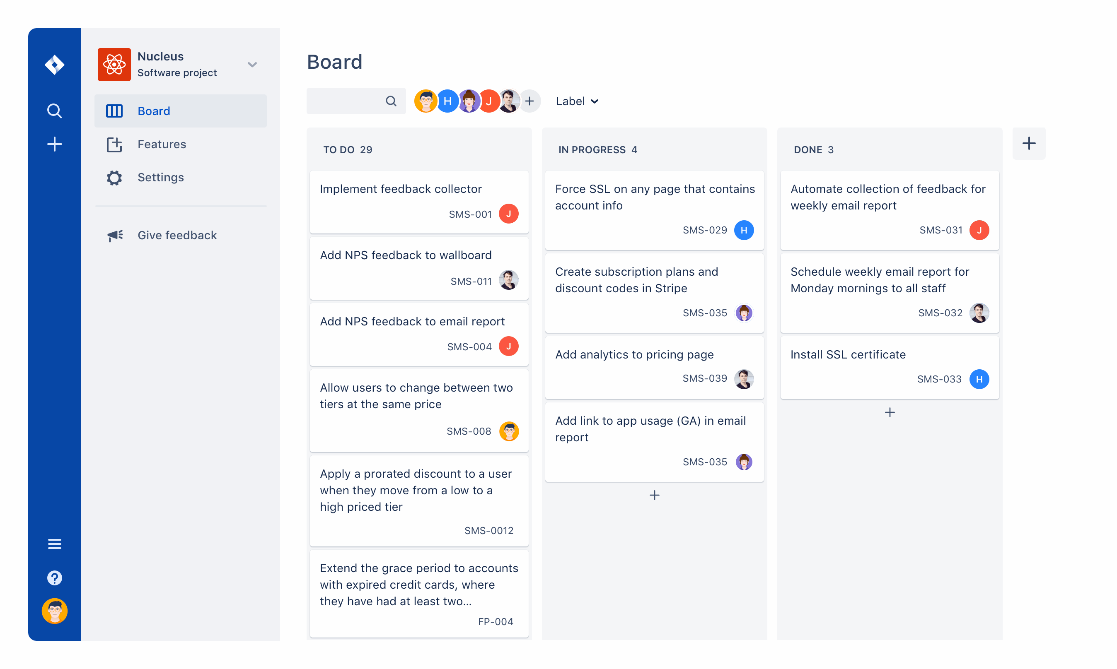
Task: Click the magnifier icon in the board search bar
Action: [x=390, y=101]
